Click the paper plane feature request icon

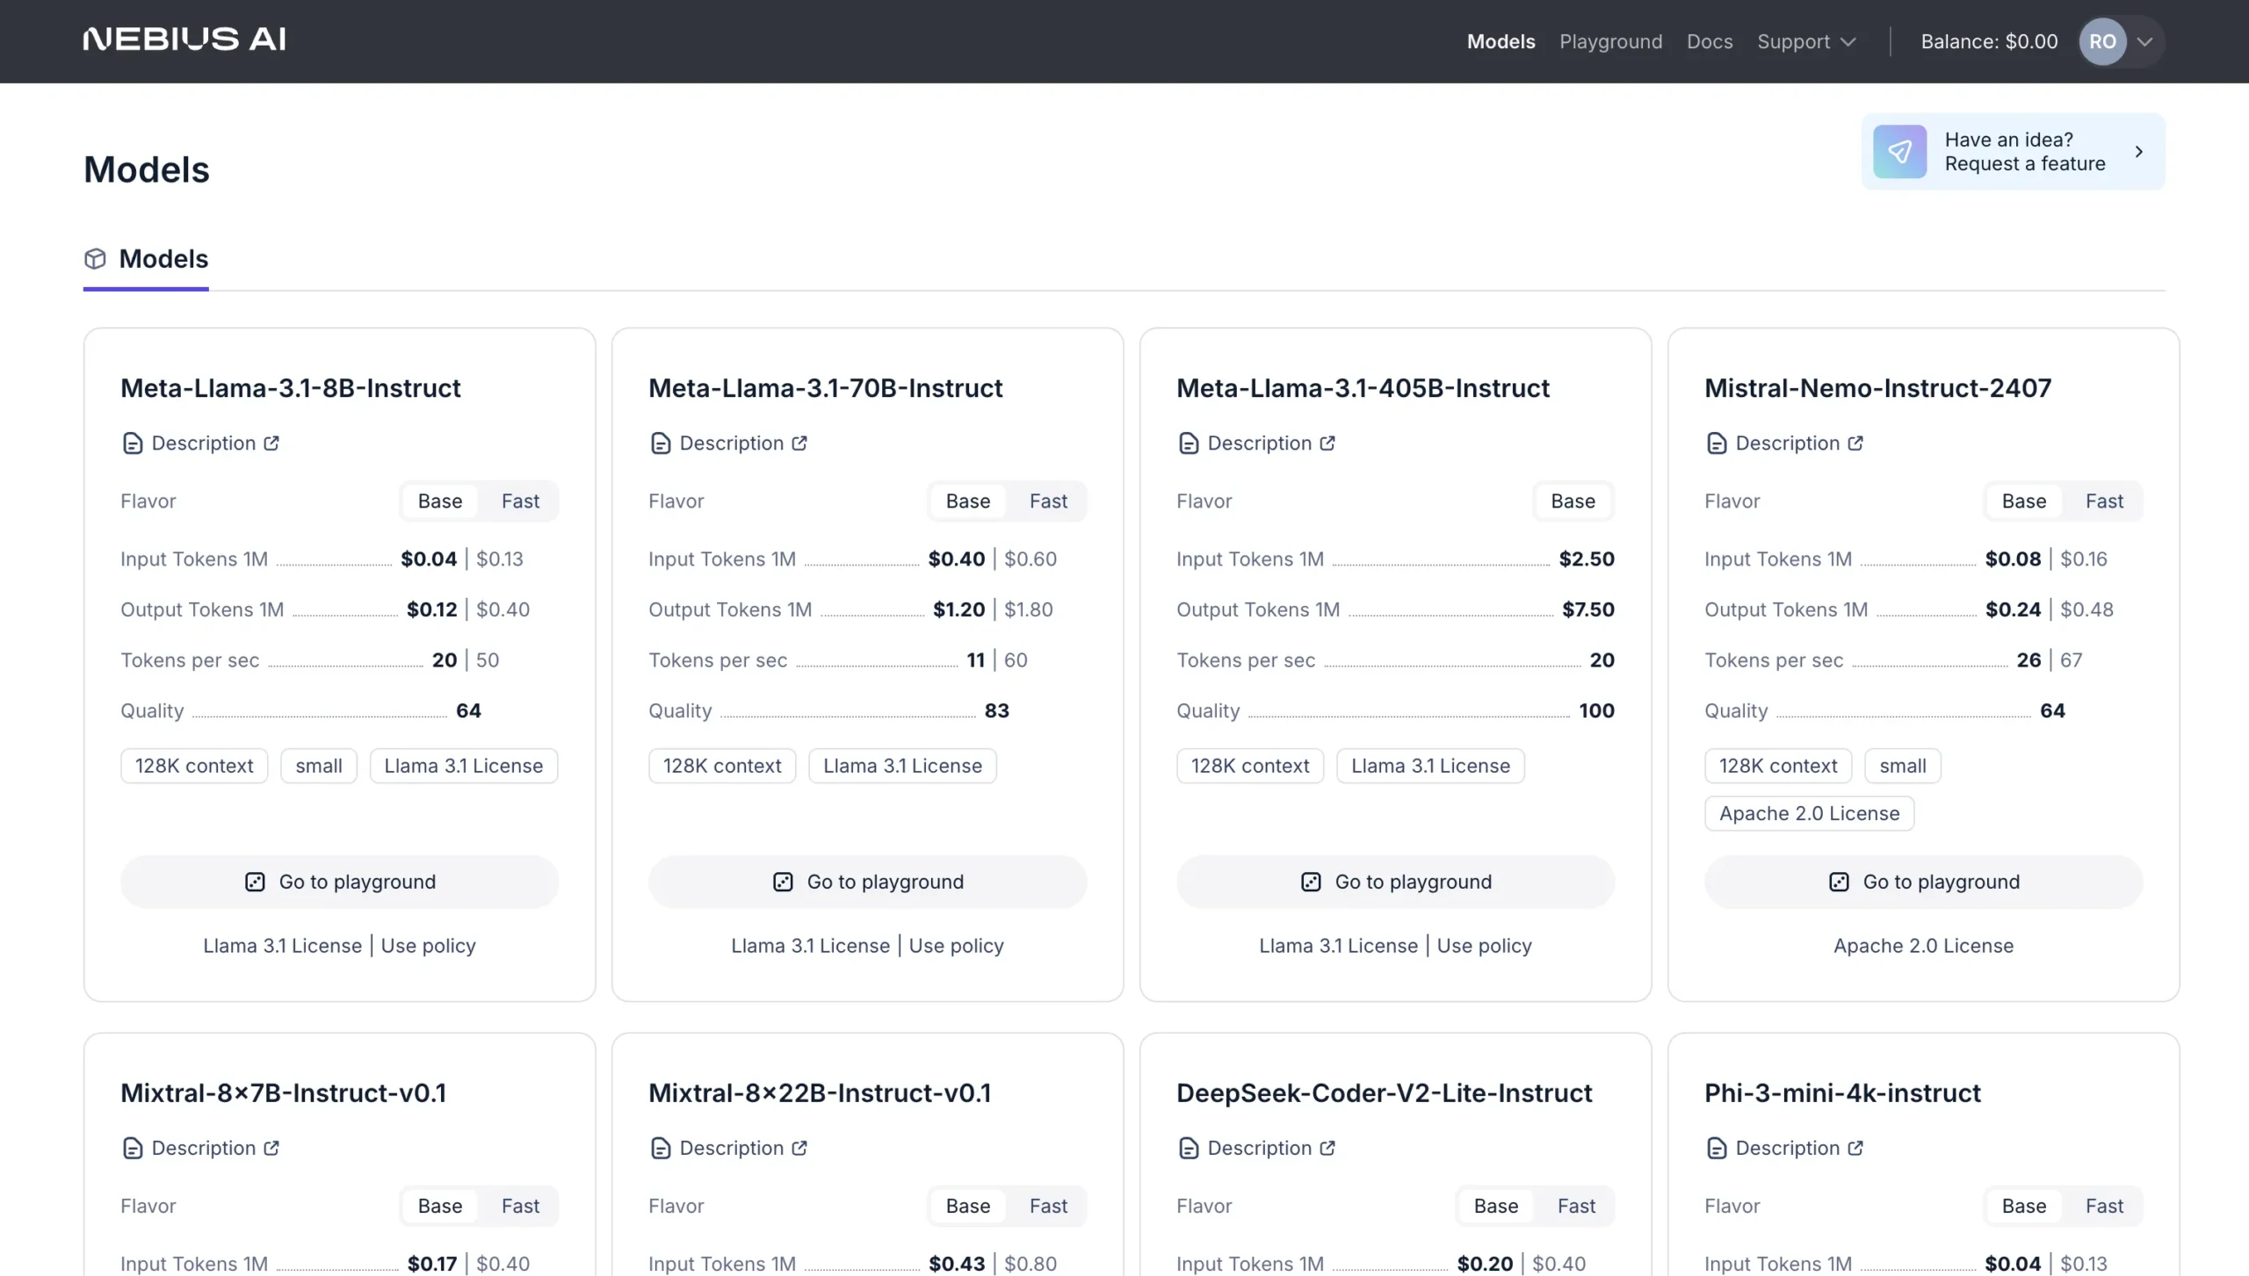click(x=1899, y=151)
